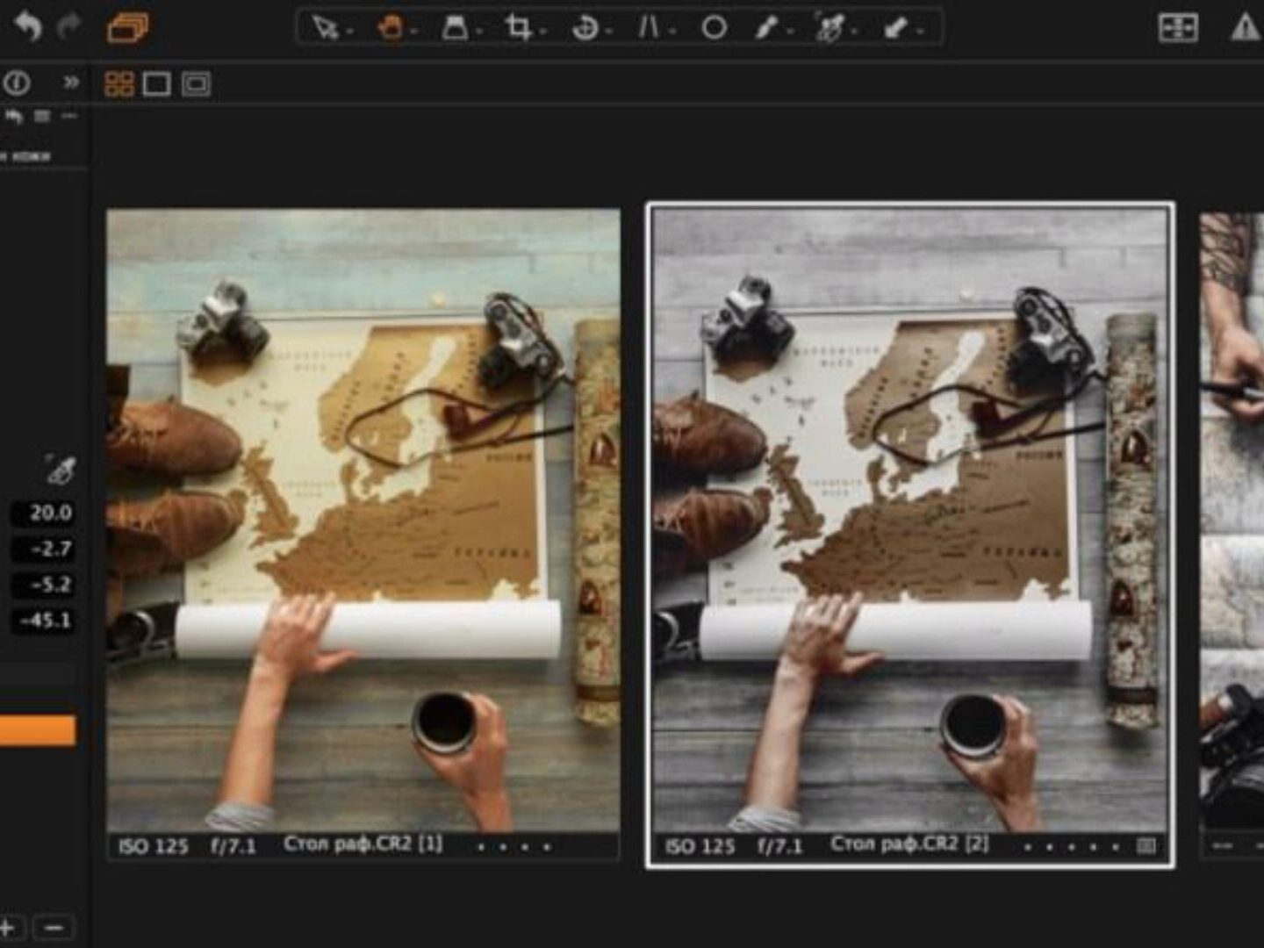Click the Undo arrow in the toolbar

pos(27,26)
